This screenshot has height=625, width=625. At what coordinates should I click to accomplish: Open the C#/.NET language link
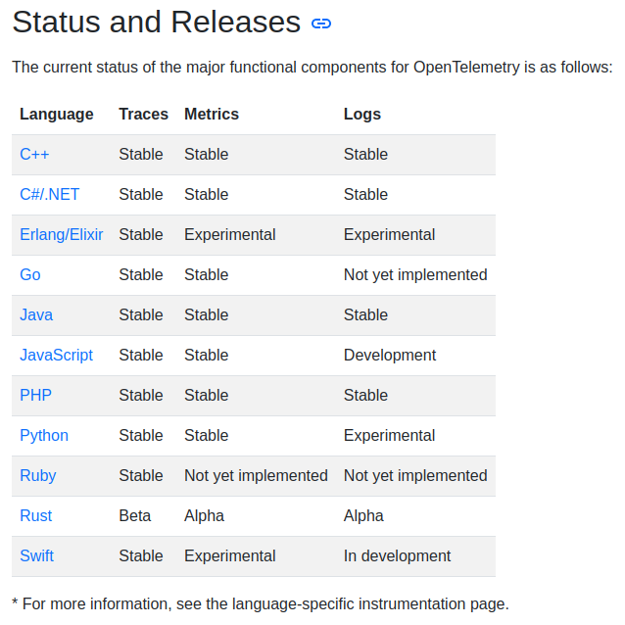49,195
